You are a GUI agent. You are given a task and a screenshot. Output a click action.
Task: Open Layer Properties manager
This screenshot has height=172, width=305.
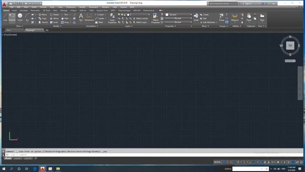[112, 18]
